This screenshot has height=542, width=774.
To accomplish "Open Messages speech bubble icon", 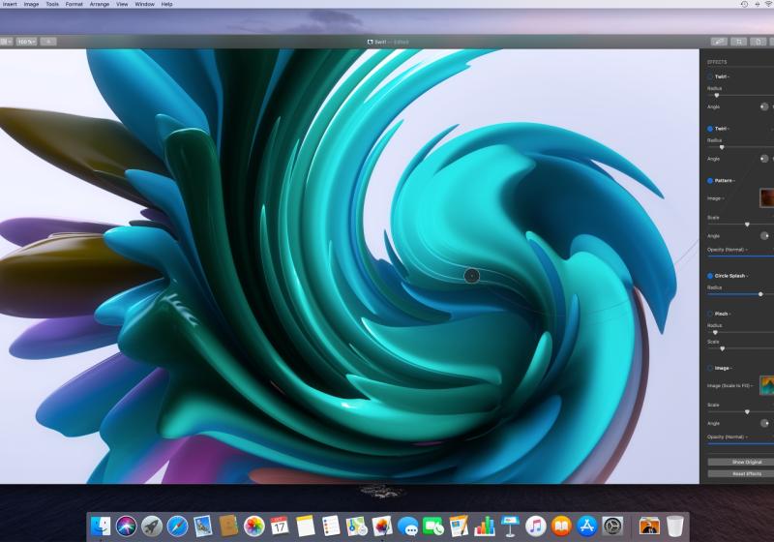I will tap(407, 527).
